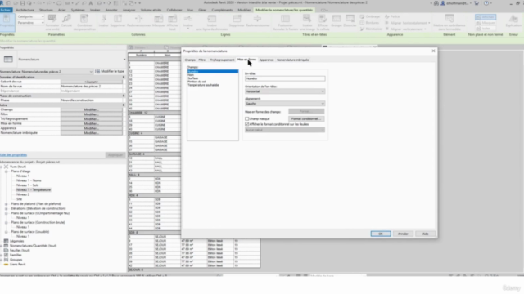The image size is (524, 294).
Task: Click Insérer une image icon
Action: click(x=307, y=22)
